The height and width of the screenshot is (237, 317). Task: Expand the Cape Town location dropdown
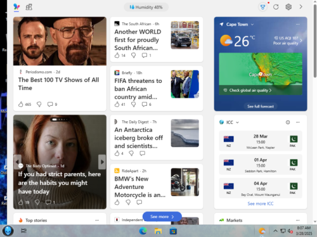[x=252, y=25]
